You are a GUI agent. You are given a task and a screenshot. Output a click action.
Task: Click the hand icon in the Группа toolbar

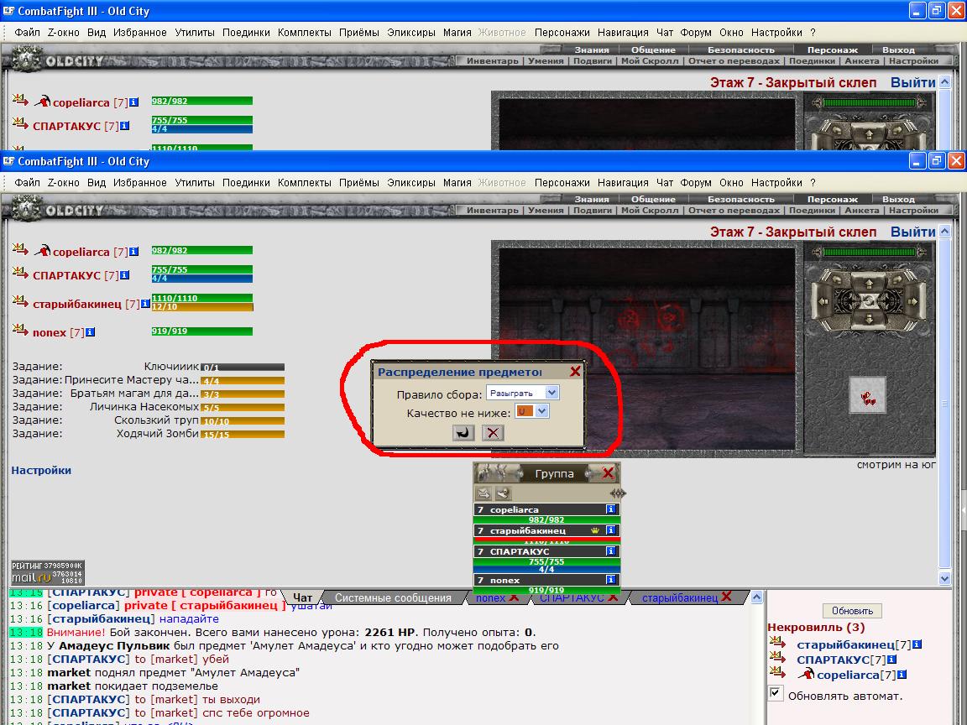(x=503, y=493)
